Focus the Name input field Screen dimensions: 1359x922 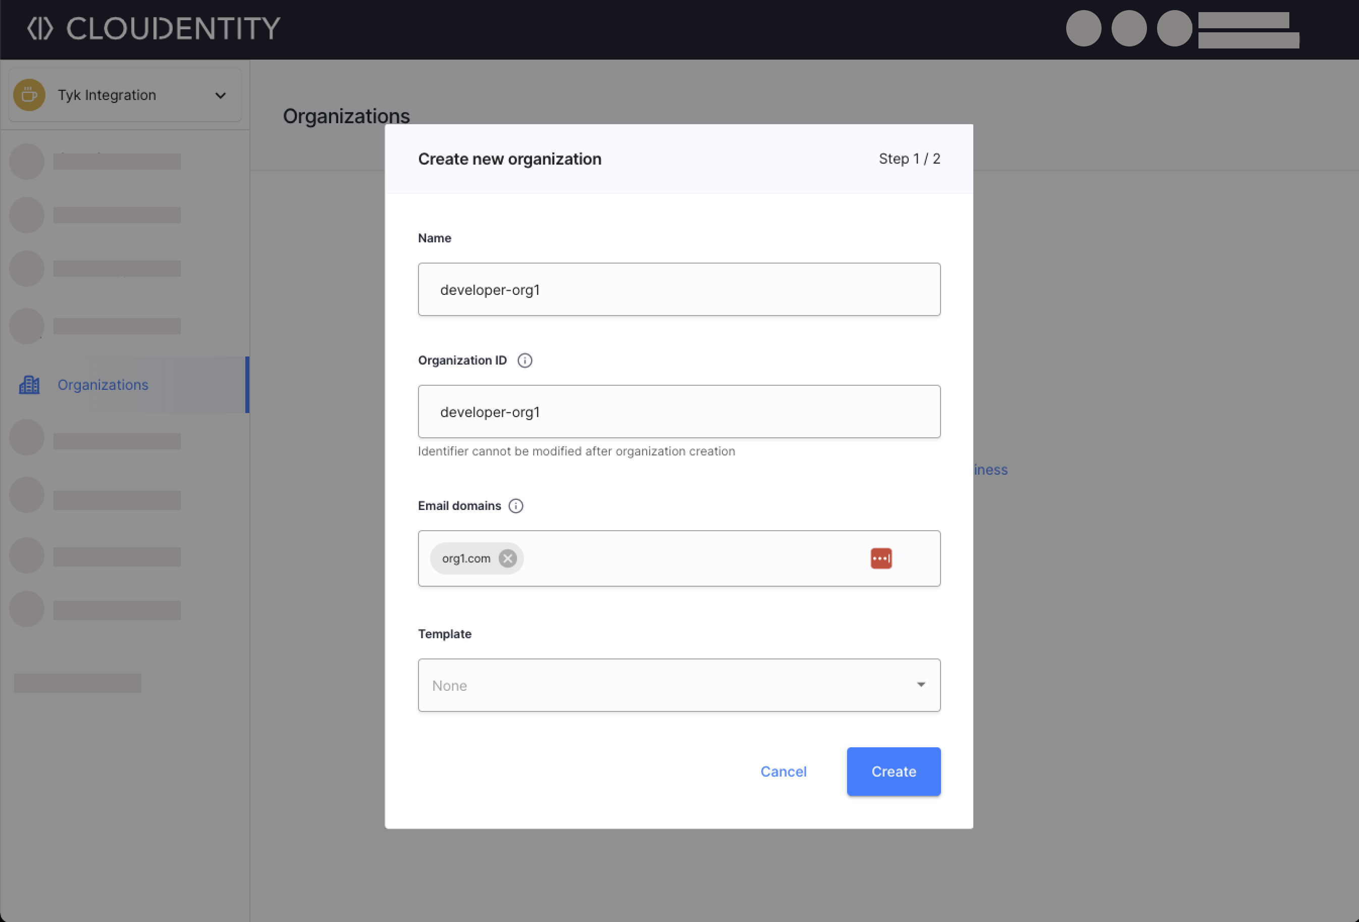point(678,290)
